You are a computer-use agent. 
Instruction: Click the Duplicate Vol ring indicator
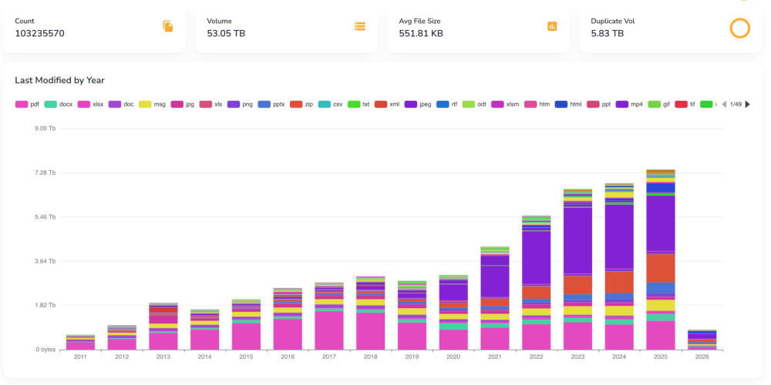click(739, 28)
